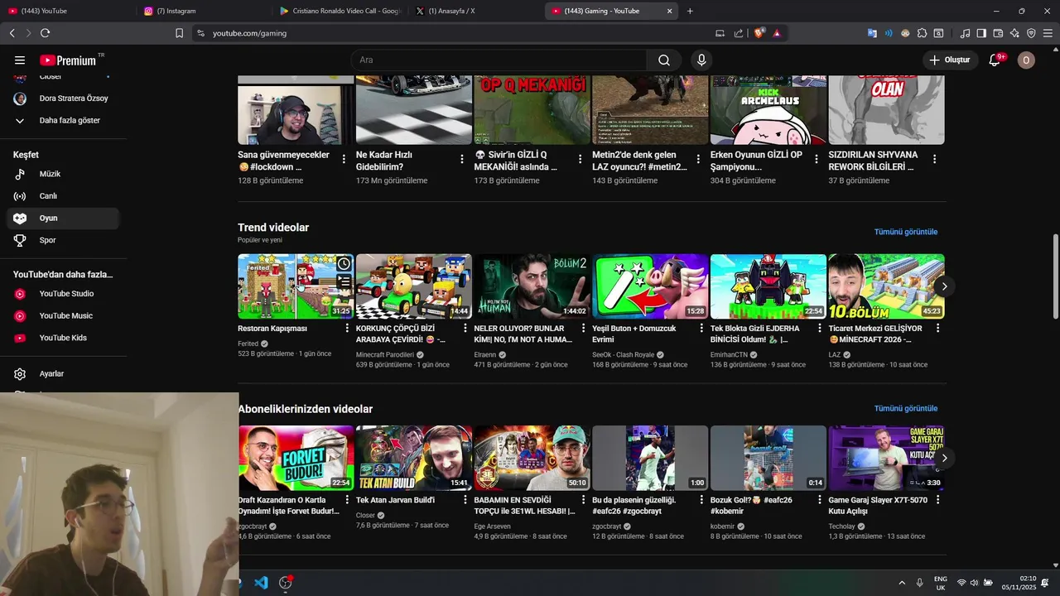Screen dimensions: 1060x596
Task: Click the Oluştur create button
Action: 949,60
